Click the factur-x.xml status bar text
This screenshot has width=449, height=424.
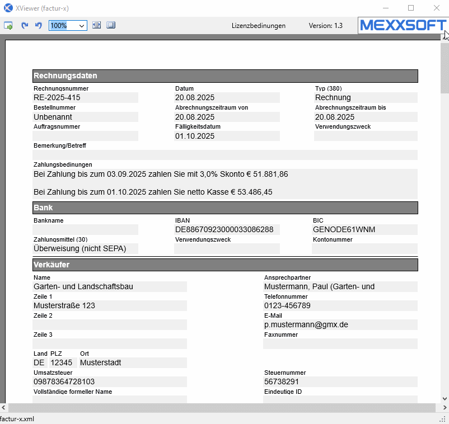pos(17,419)
